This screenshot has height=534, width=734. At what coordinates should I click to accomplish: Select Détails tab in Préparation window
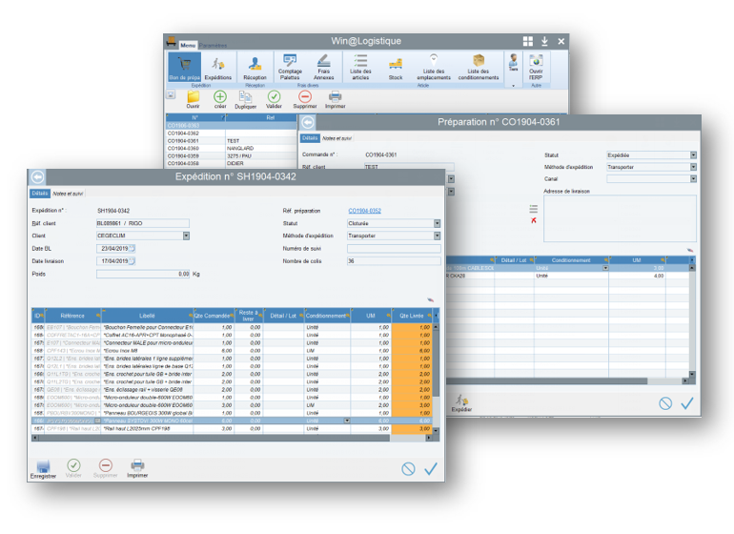(310, 138)
